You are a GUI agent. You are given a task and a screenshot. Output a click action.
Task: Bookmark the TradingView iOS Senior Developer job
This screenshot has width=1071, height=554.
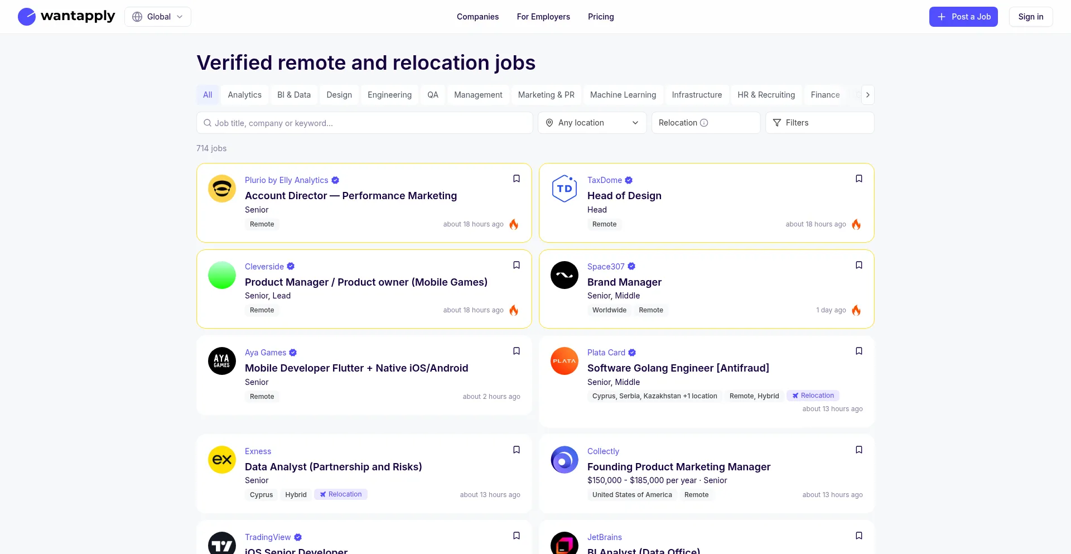pyautogui.click(x=517, y=536)
